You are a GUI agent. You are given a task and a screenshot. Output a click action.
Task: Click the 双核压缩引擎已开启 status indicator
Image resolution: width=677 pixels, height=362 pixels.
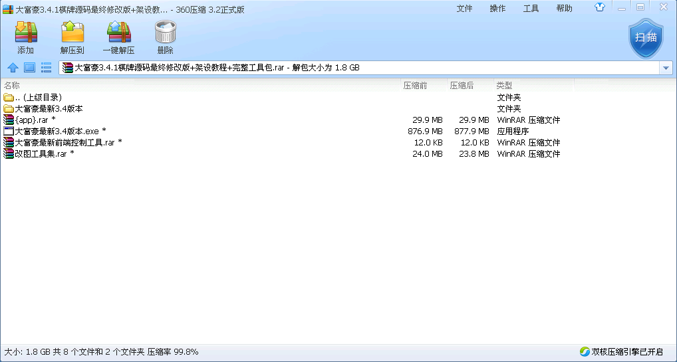625,352
